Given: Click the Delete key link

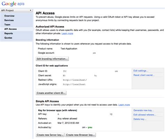Looking at the screenshot, I should click(x=140, y=119).
